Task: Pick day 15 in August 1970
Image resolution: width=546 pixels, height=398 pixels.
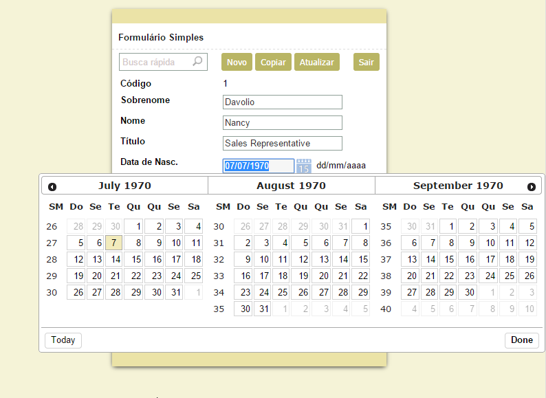Action: (360, 259)
